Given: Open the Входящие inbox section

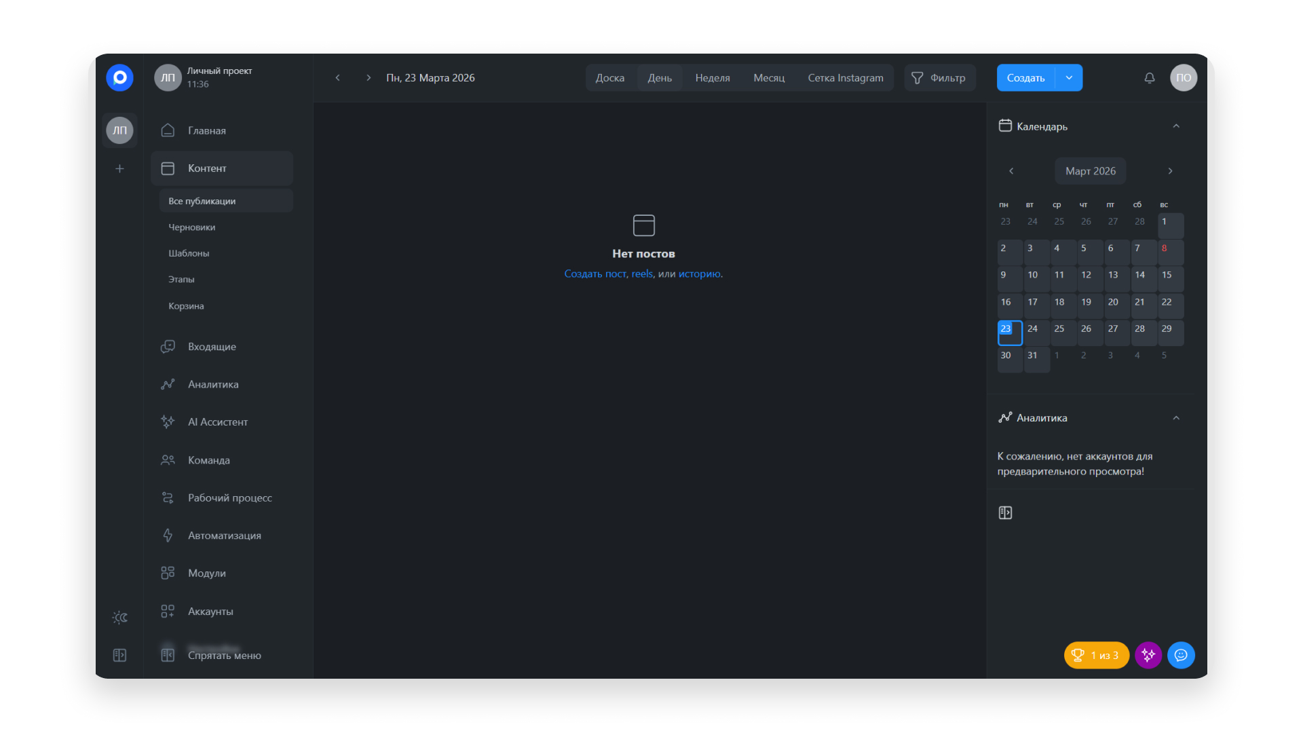Looking at the screenshot, I should (x=212, y=347).
